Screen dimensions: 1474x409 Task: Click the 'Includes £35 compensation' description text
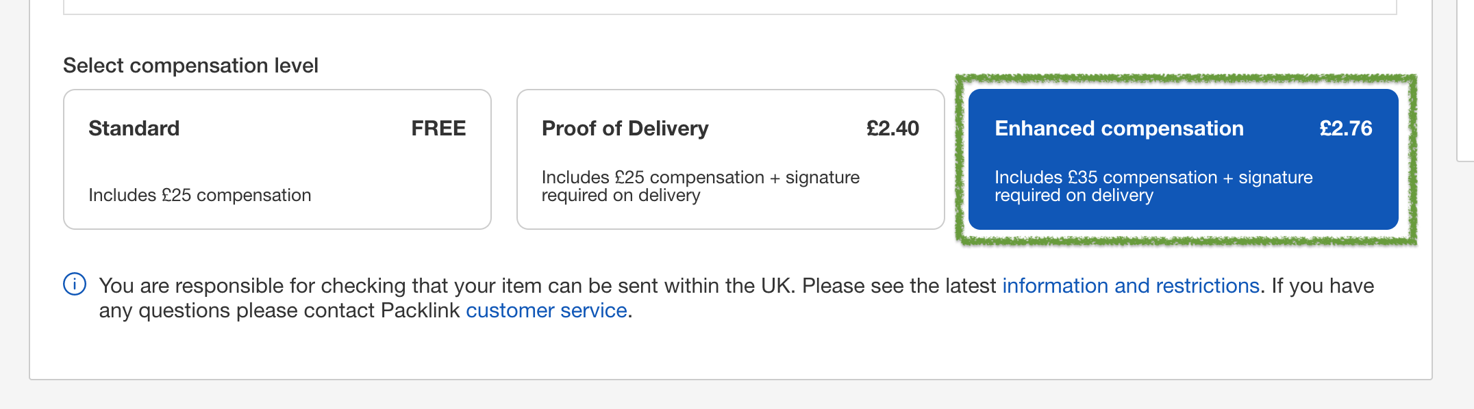coord(1153,186)
